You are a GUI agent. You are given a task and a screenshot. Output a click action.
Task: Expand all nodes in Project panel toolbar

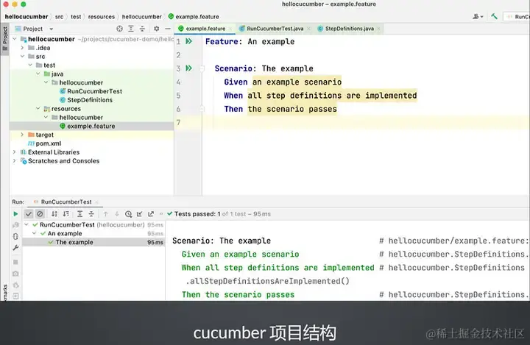click(131, 29)
